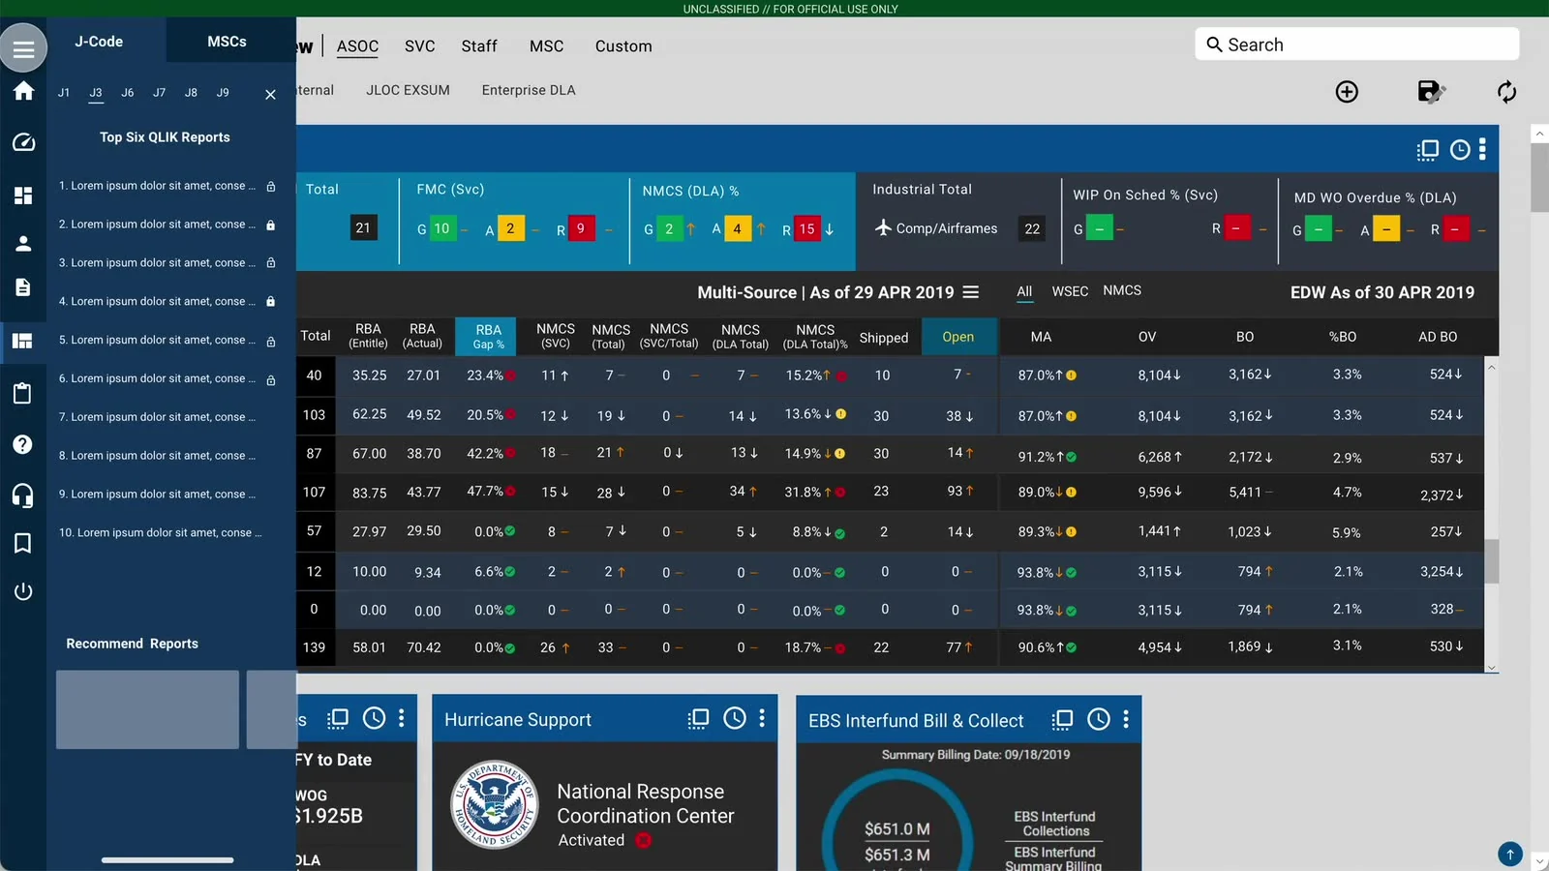Pop out the main readiness panel

coord(1428,150)
